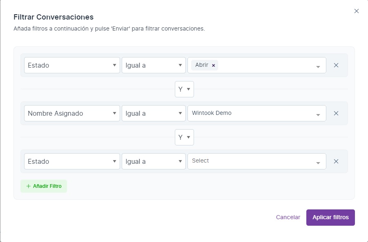Remove the last Estado filter row
The image size is (368, 242).
point(336,161)
